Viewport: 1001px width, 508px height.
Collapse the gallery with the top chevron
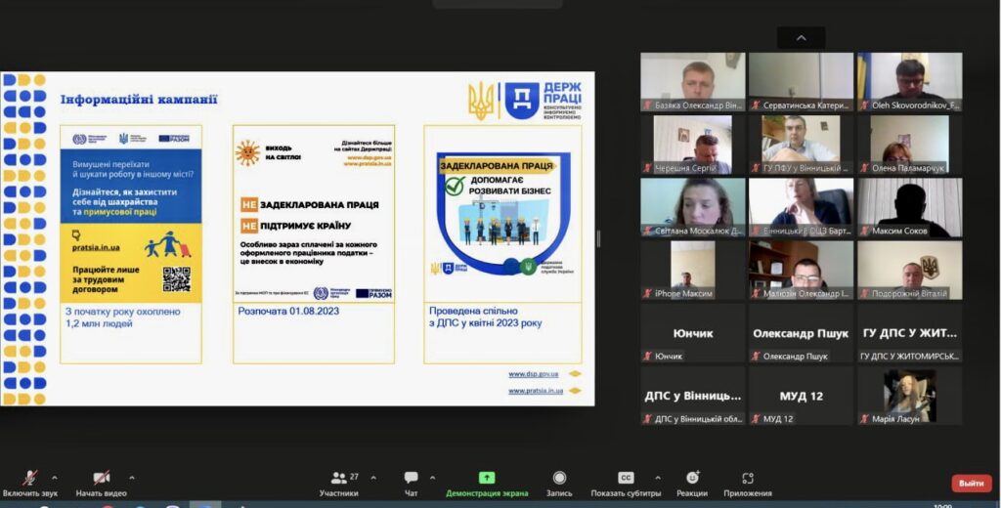tap(802, 38)
